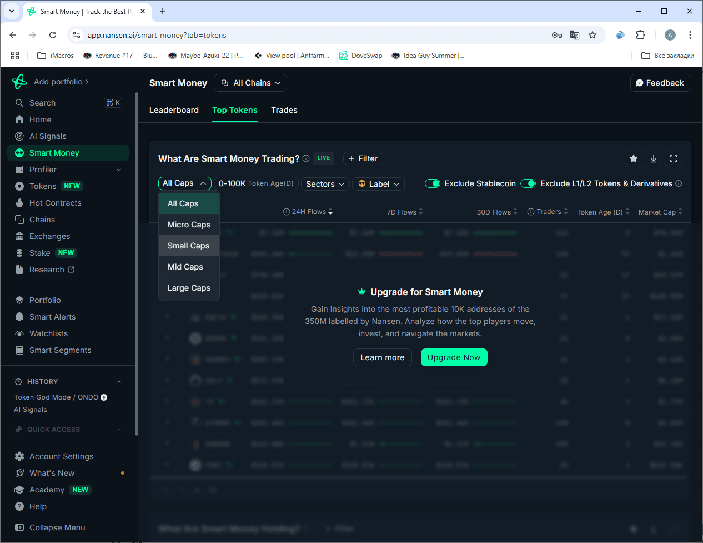Screen dimensions: 703x543
Task: Click the Upgrade Now button
Action: click(x=454, y=357)
